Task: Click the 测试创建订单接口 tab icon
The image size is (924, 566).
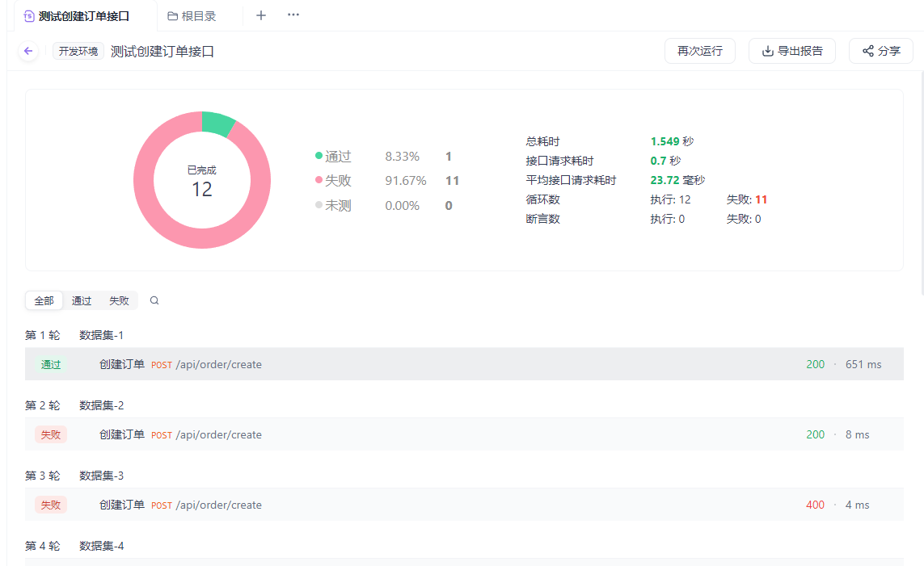Action: [30, 16]
